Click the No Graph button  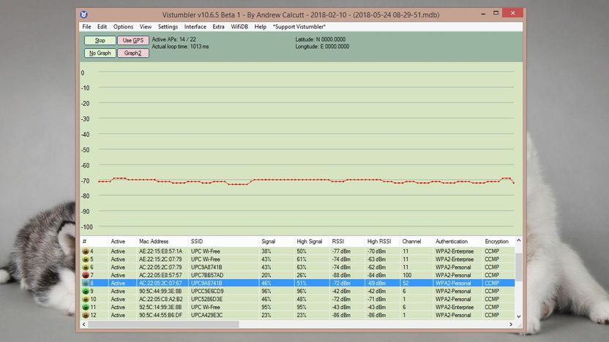coord(100,53)
